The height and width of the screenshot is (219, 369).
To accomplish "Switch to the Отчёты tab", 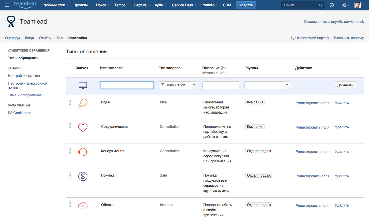I will pyautogui.click(x=45, y=38).
